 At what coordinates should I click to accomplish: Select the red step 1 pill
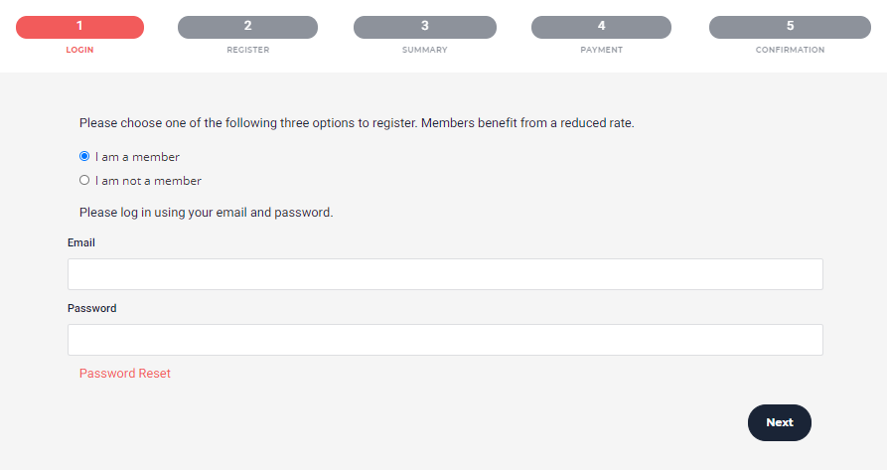79,27
